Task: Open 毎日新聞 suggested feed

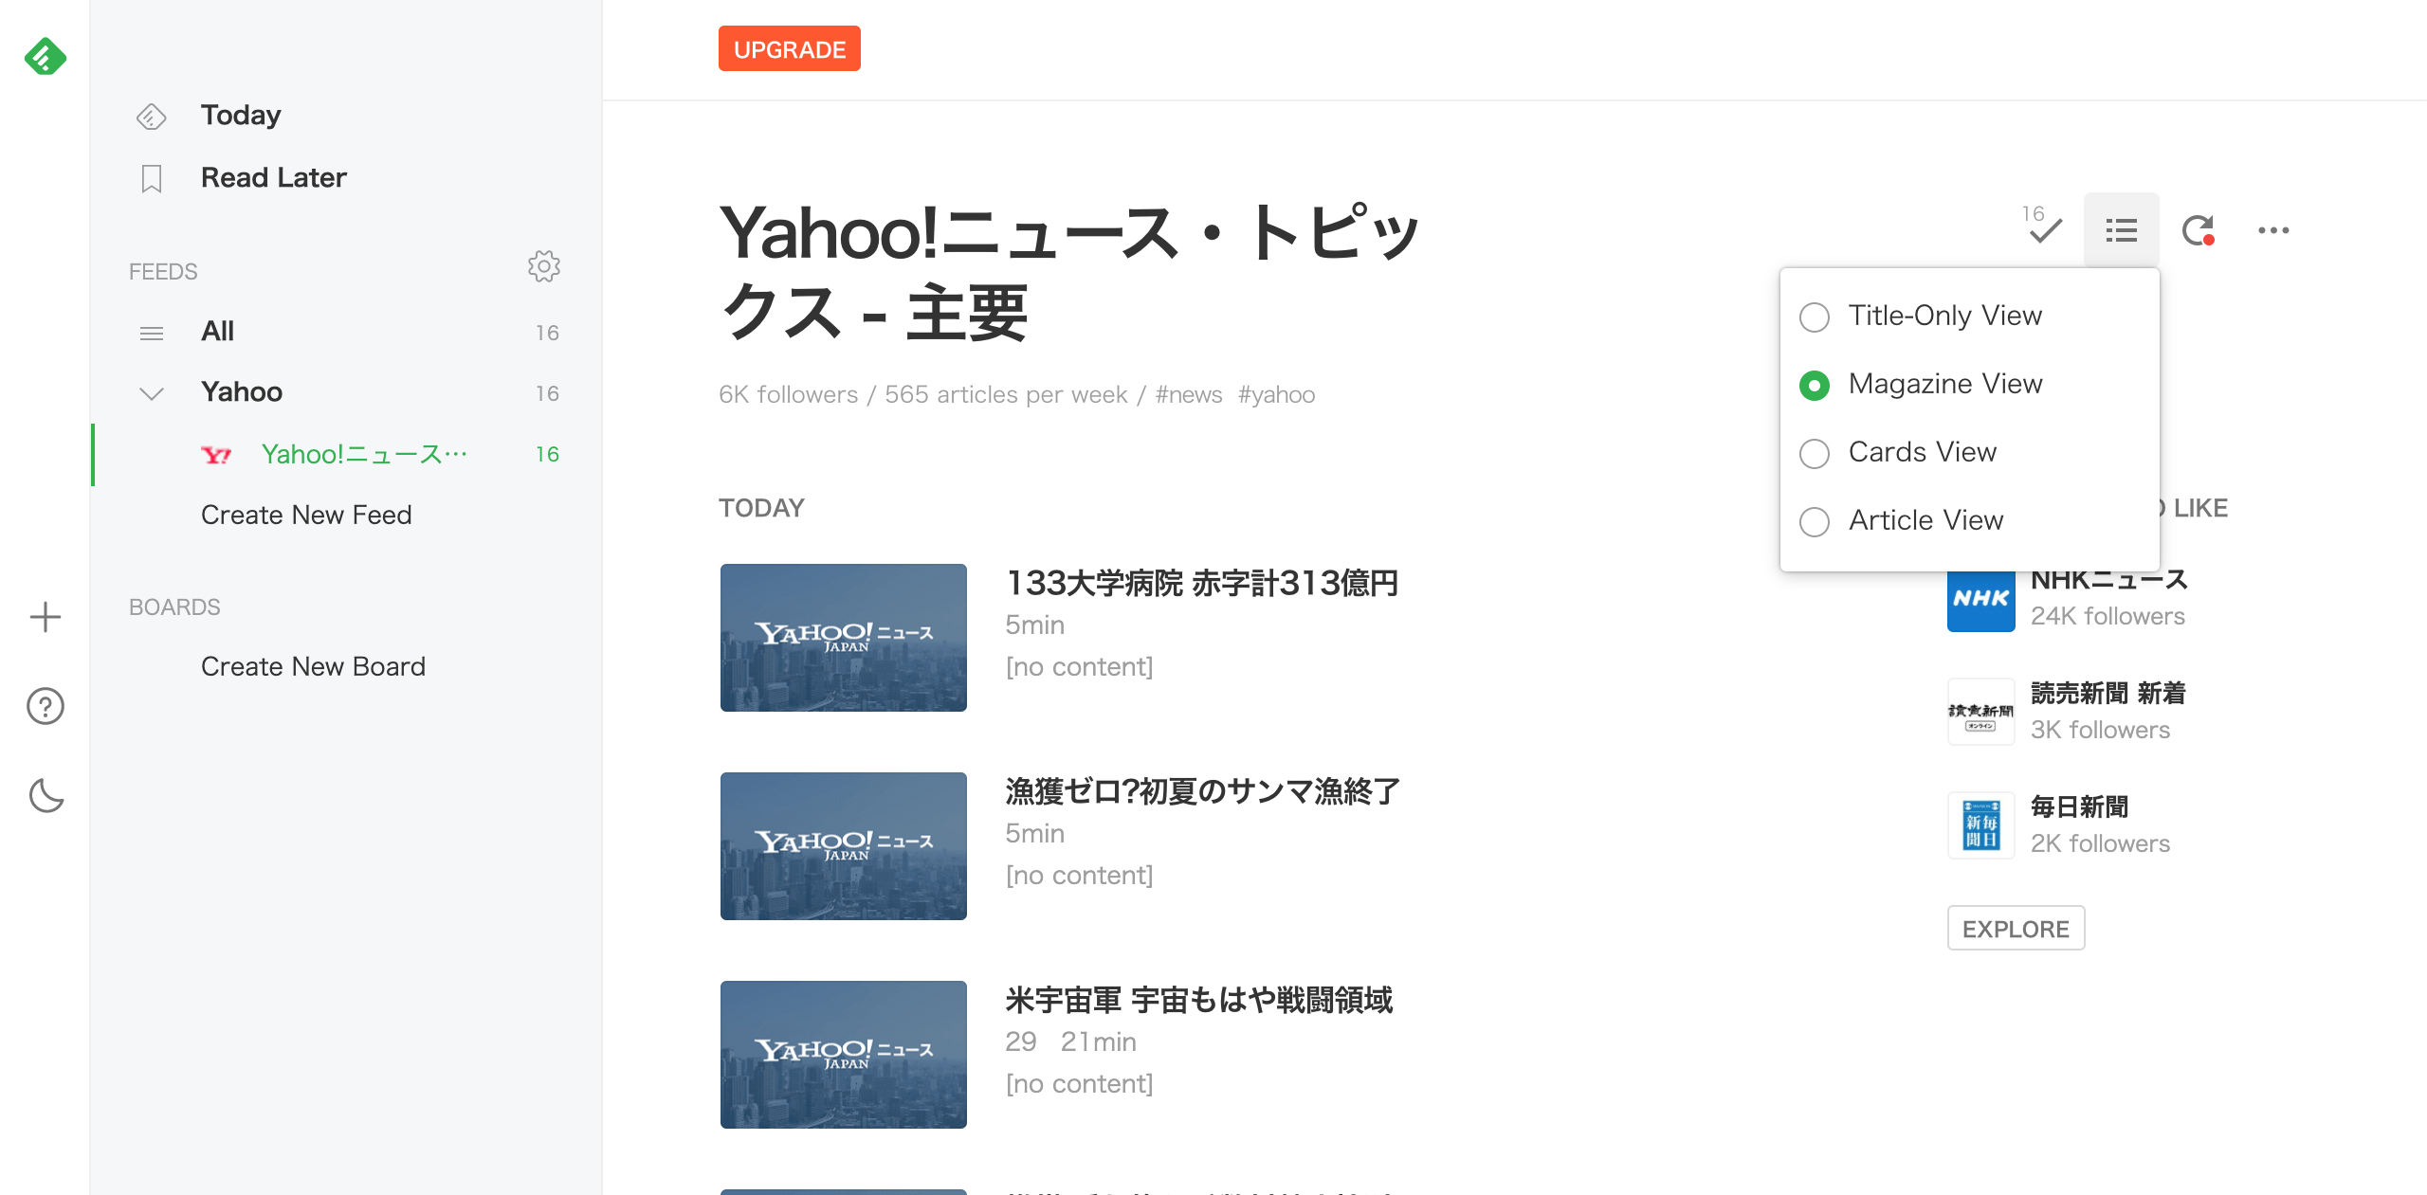Action: 2079,806
